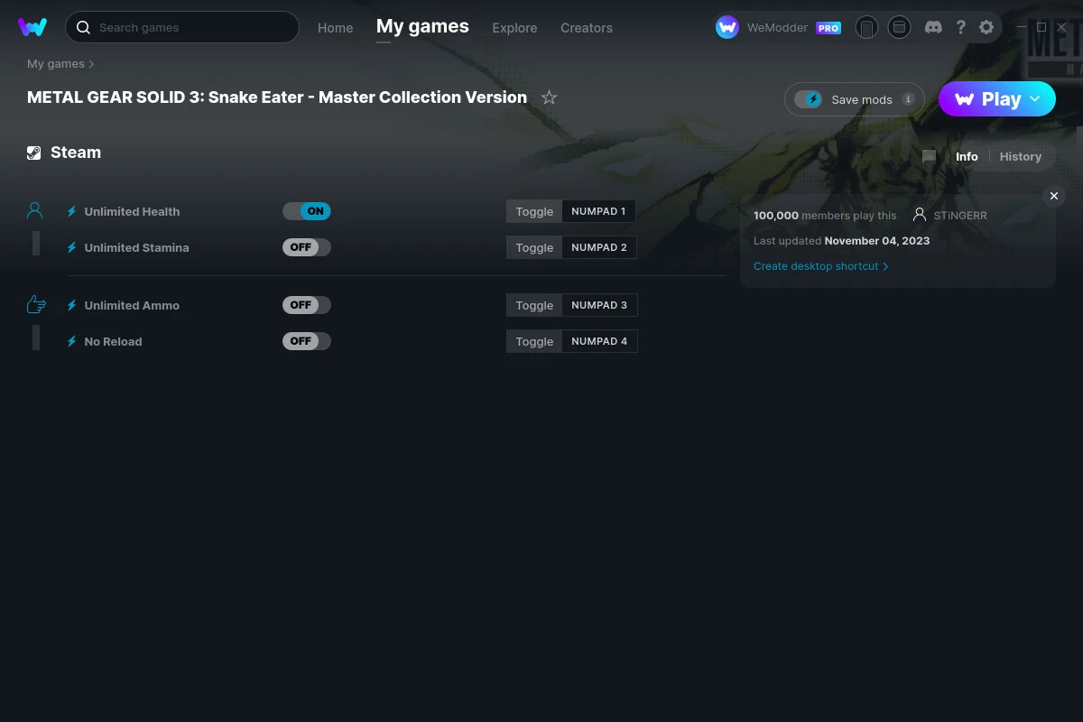
Task: Click the My games breadcrumb chevron
Action: [91, 64]
